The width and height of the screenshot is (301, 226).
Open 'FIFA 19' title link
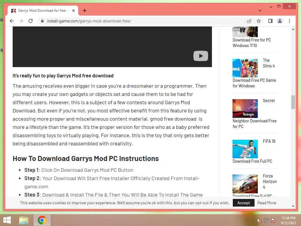[269, 141]
